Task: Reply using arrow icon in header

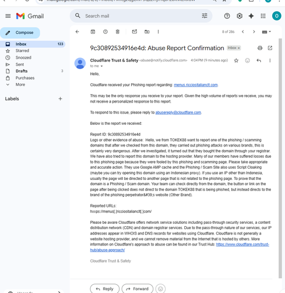Action: (259, 60)
